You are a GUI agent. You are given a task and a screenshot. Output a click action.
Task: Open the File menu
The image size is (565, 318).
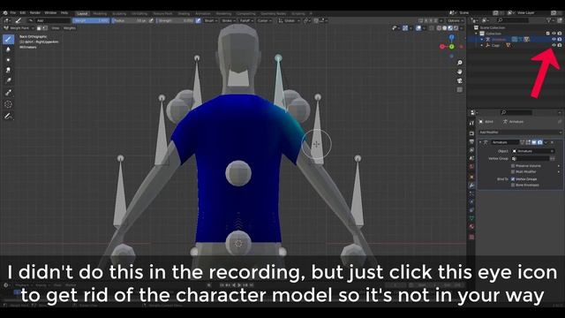tap(13, 13)
